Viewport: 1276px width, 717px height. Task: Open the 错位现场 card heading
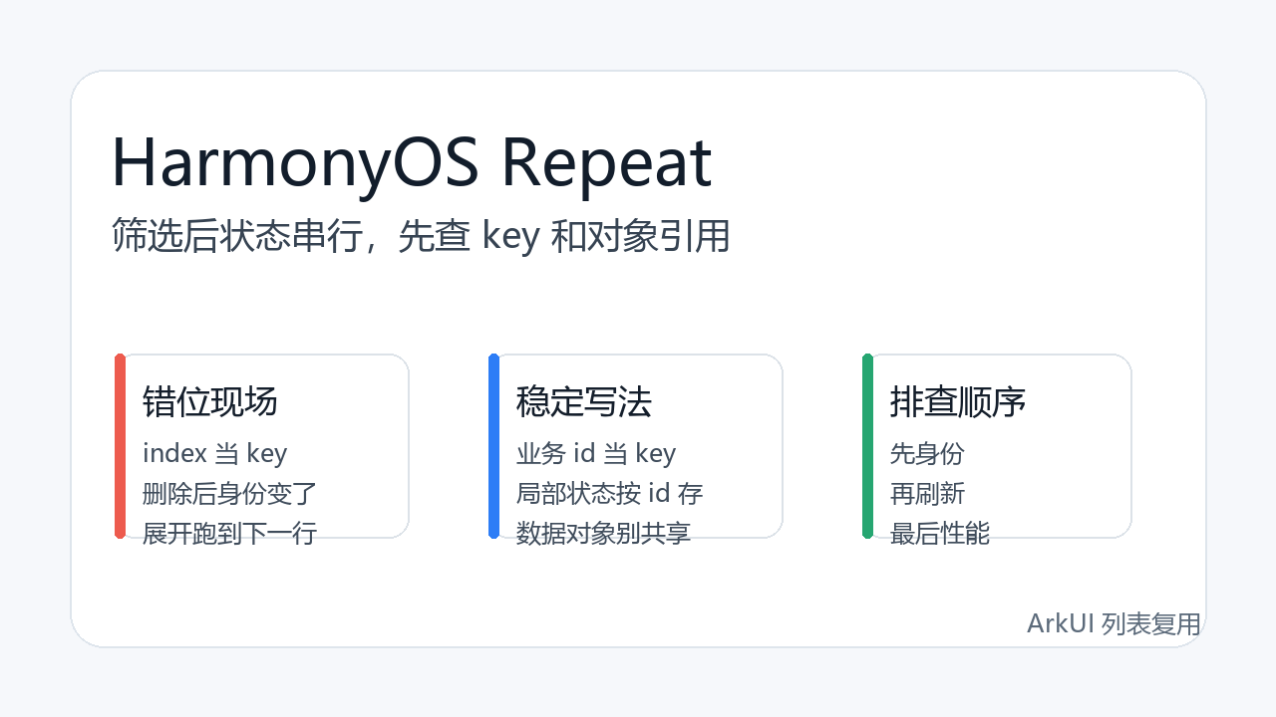click(x=210, y=402)
